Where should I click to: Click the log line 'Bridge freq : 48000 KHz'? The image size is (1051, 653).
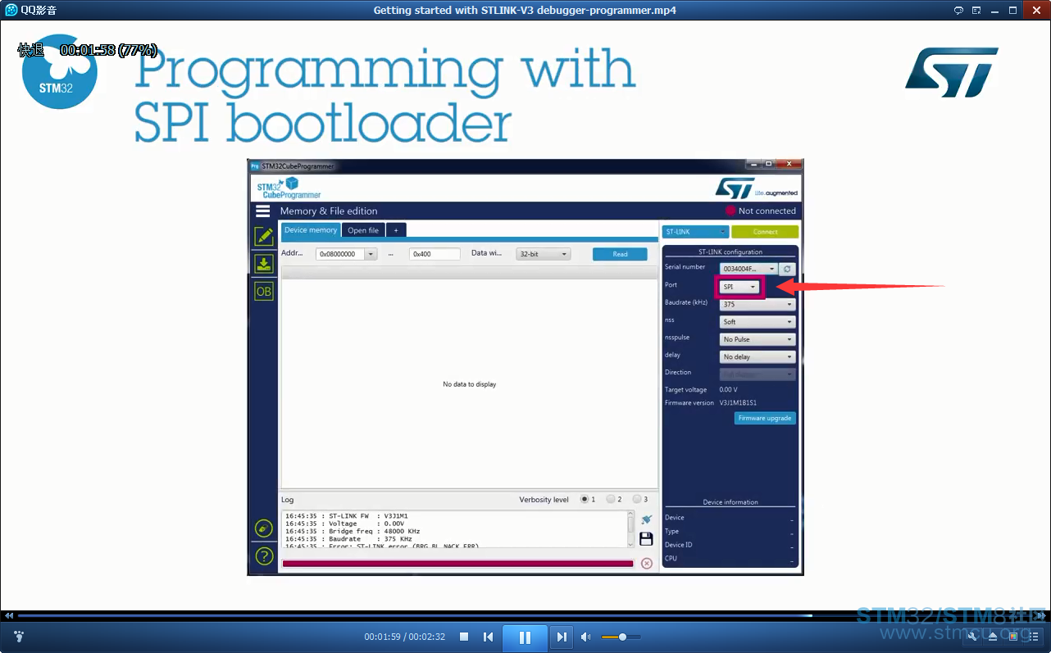coord(353,531)
